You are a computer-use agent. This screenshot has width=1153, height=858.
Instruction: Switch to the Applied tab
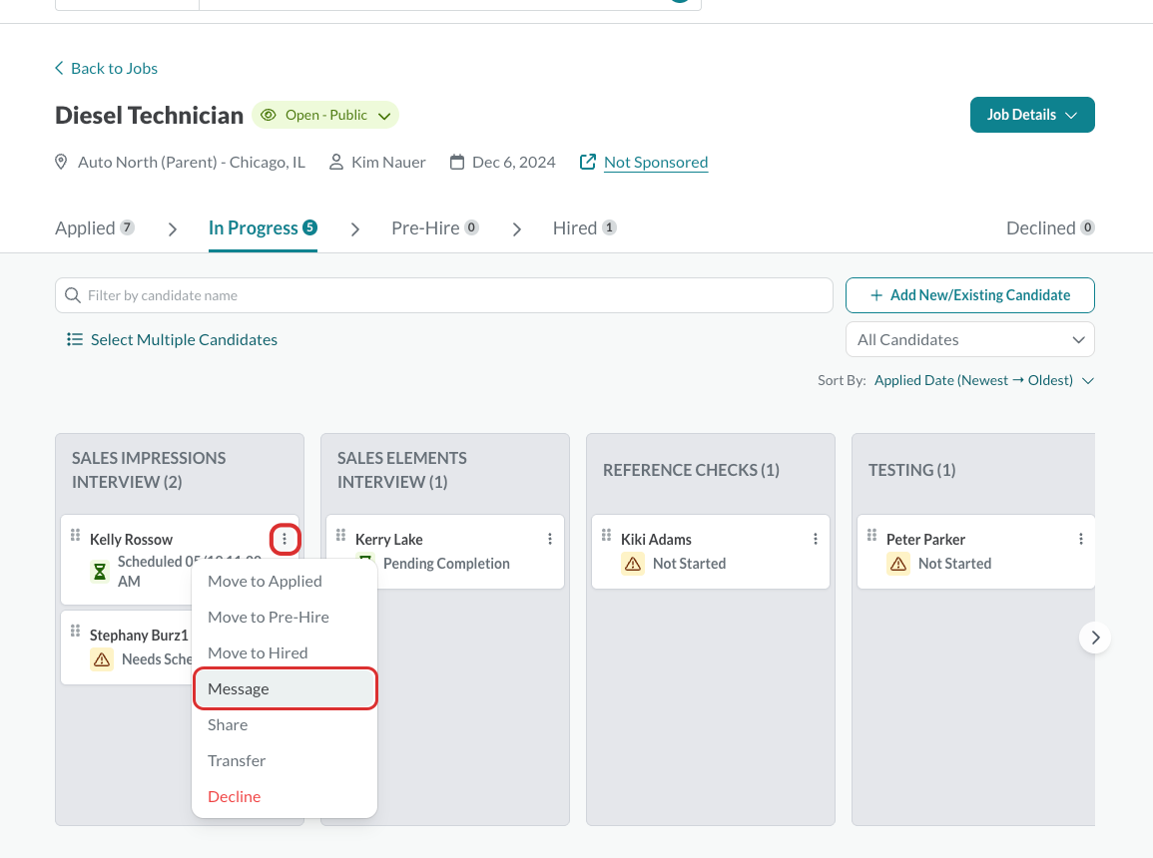click(x=95, y=227)
